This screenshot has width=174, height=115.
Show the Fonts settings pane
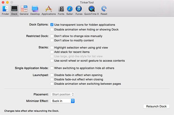61,10
